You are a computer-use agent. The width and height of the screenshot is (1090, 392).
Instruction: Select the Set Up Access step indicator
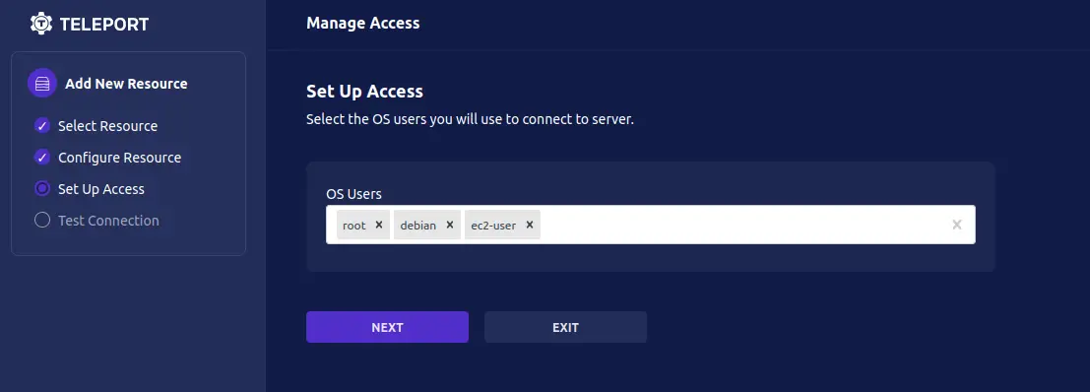tap(42, 188)
